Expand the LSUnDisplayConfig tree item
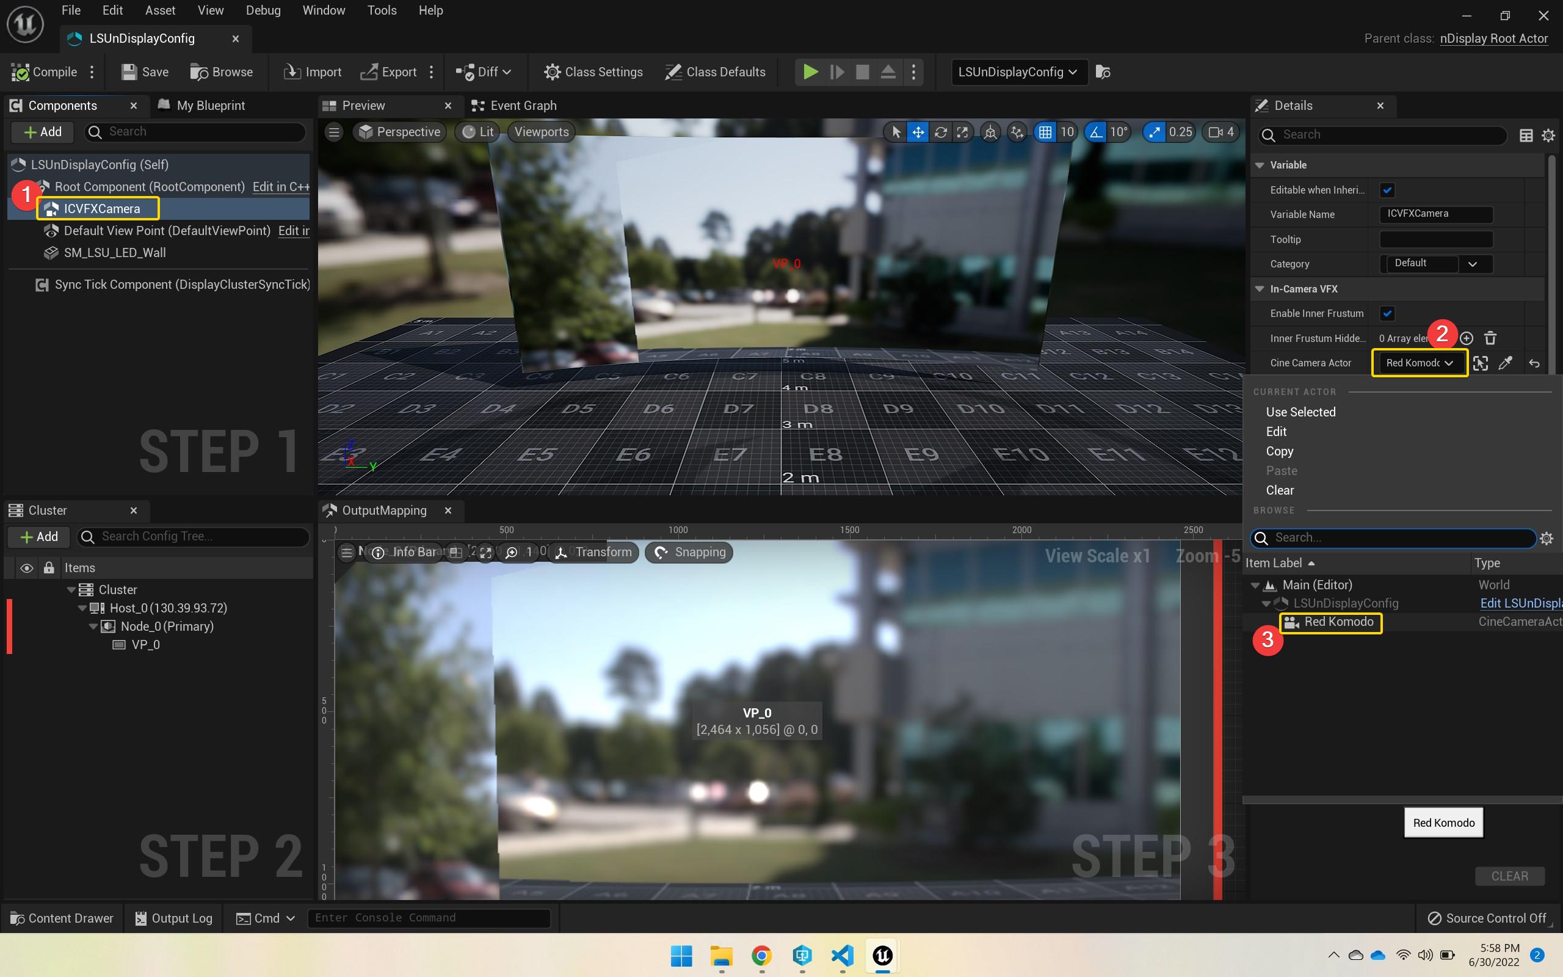 [1269, 602]
